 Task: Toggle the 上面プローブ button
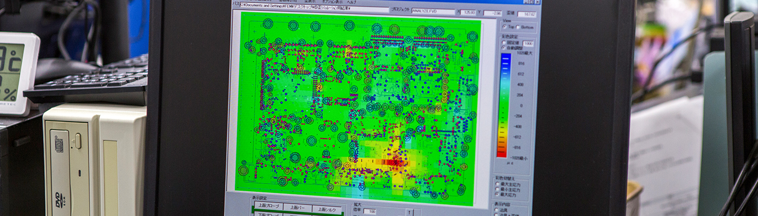pyautogui.click(x=269, y=206)
